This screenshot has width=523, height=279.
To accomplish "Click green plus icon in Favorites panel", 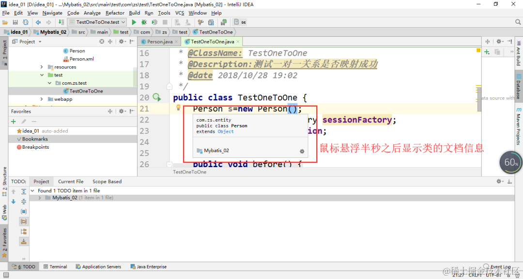I will coord(14,122).
